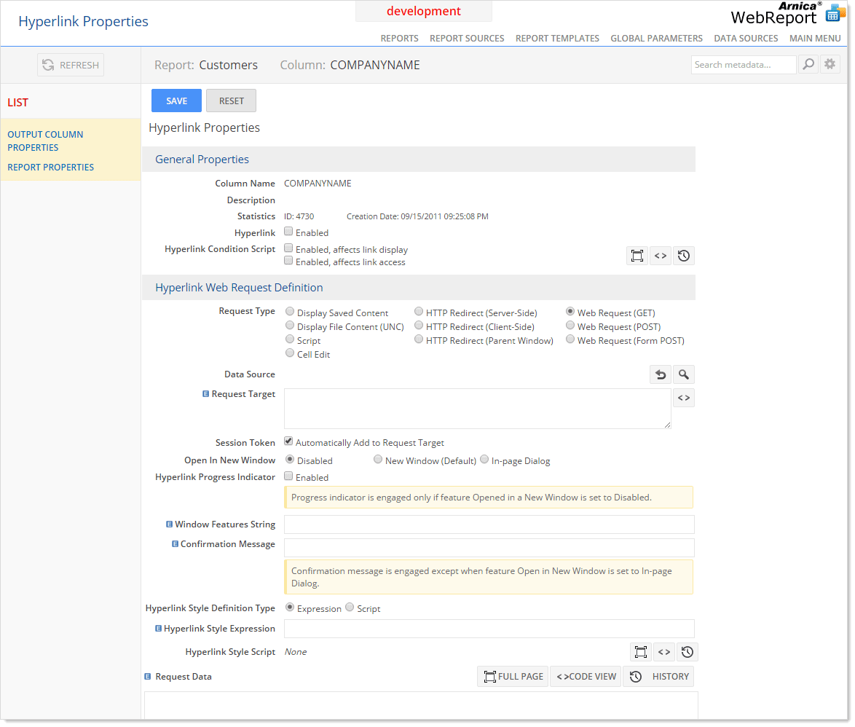Select the Web Request (POST) request type
The width and height of the screenshot is (855, 727).
[570, 325]
